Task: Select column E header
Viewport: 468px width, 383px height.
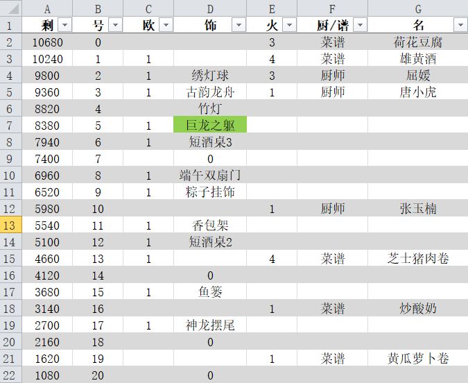Action: 272,8
